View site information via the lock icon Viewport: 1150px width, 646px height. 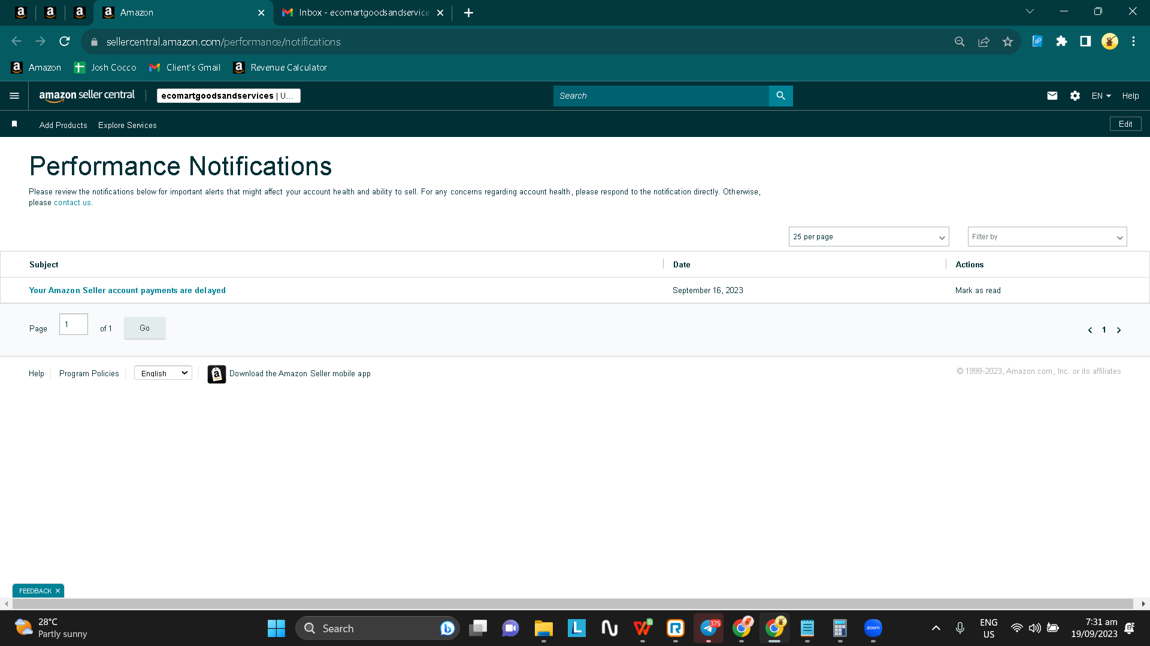(x=94, y=42)
